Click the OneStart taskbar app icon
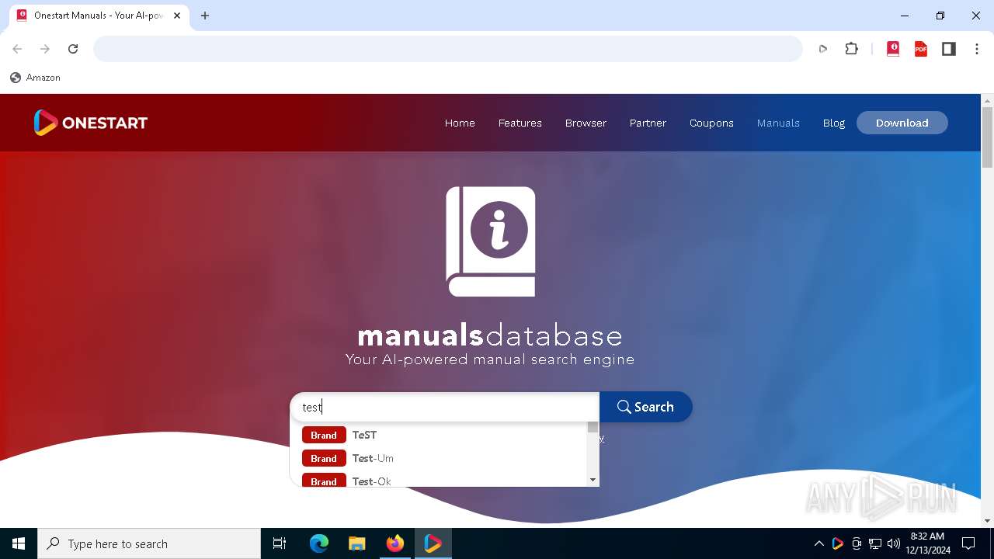 [433, 543]
